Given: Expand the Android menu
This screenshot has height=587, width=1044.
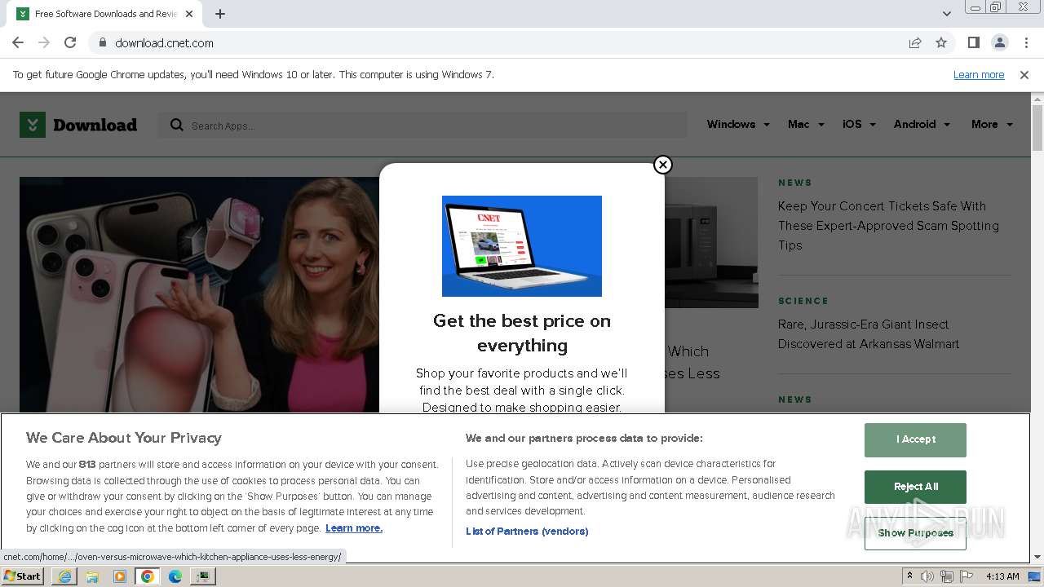Looking at the screenshot, I should (922, 124).
